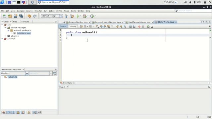Click the notification bell in system tray
The height and width of the screenshot is (119, 212).
pos(190,2)
